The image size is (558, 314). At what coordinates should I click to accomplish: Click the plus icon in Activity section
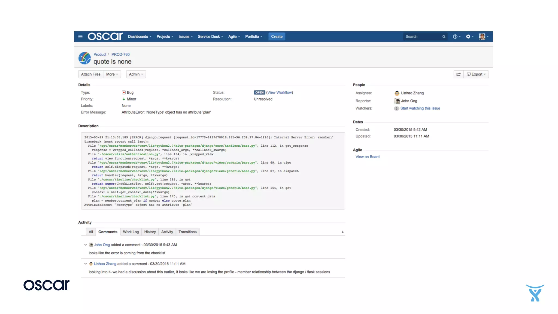(342, 232)
